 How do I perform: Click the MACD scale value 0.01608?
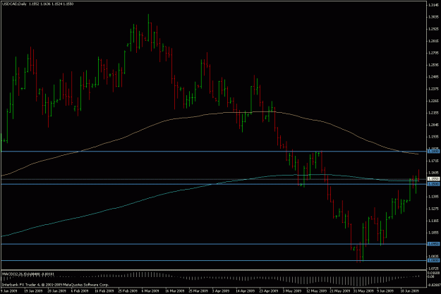[x=433, y=273]
